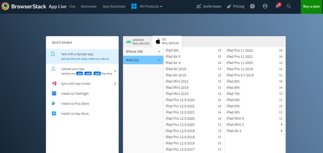Click the Upload your App icon
Image resolution: width=323 pixels, height=153 pixels.
[x=53, y=69]
